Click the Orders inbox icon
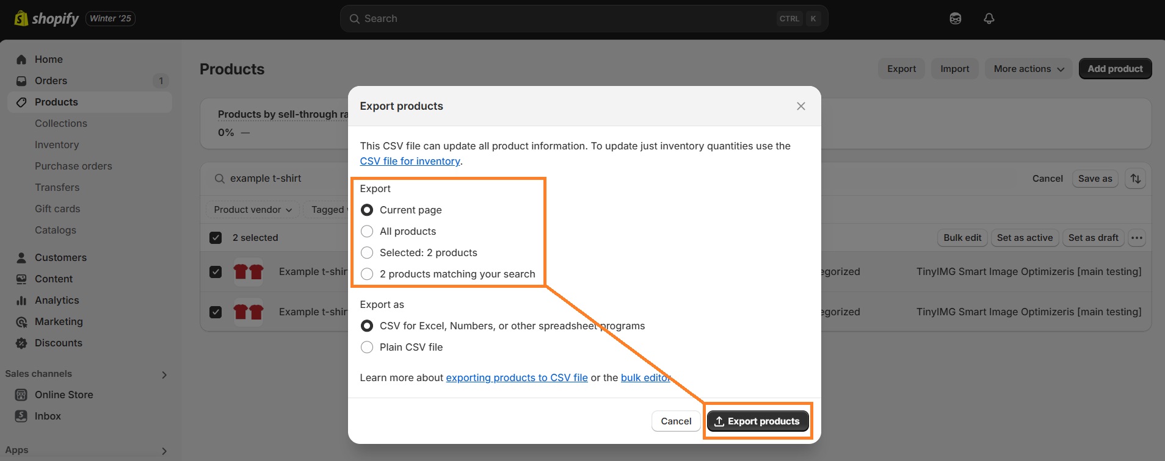1165x461 pixels. pos(21,80)
